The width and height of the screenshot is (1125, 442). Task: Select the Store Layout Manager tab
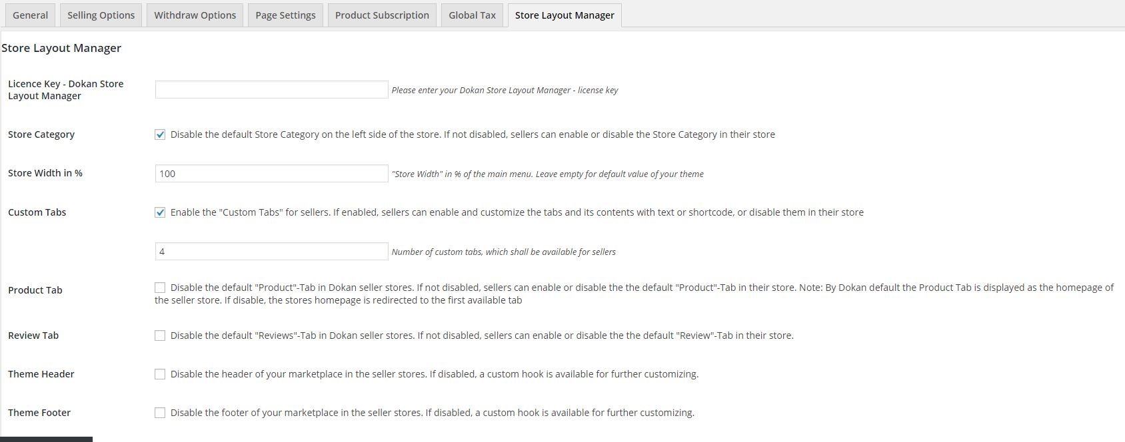(564, 15)
